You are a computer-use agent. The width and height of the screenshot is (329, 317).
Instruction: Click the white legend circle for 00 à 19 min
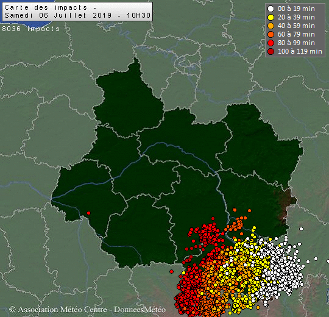click(x=271, y=9)
